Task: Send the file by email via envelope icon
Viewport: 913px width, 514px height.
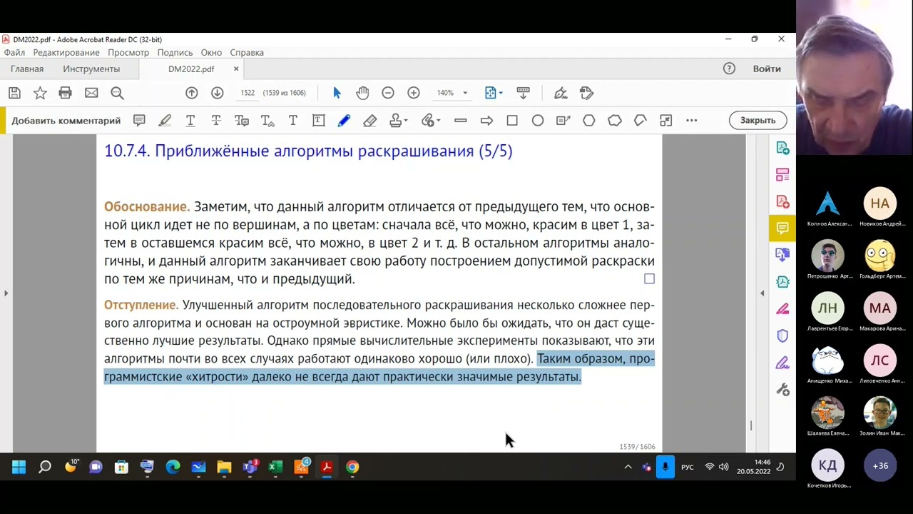Action: point(91,93)
